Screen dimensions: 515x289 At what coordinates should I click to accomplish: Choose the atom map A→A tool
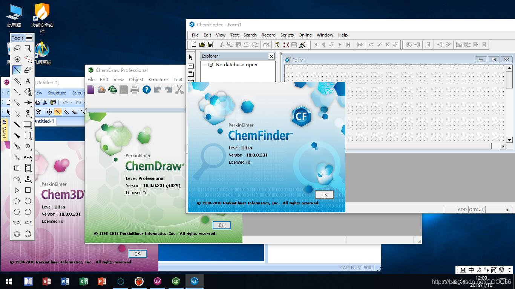click(x=28, y=157)
